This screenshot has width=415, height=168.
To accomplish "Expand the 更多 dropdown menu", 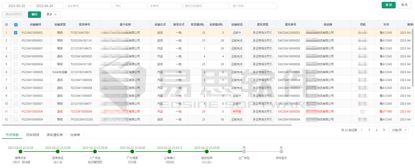I will coord(51,14).
